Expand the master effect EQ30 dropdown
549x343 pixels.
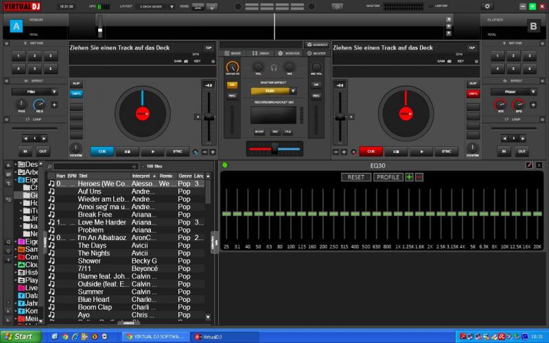[x=293, y=91]
